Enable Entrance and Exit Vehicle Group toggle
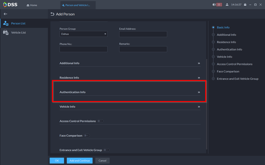 pos(106,150)
